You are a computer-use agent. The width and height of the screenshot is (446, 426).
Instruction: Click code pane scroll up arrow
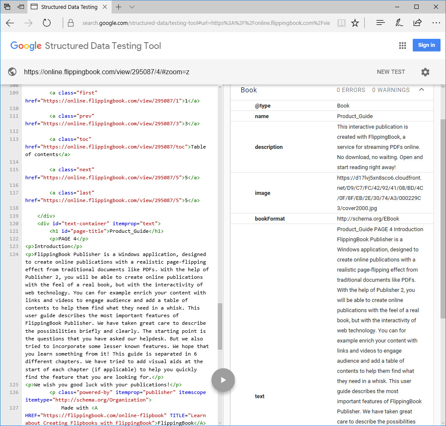coord(220,87)
